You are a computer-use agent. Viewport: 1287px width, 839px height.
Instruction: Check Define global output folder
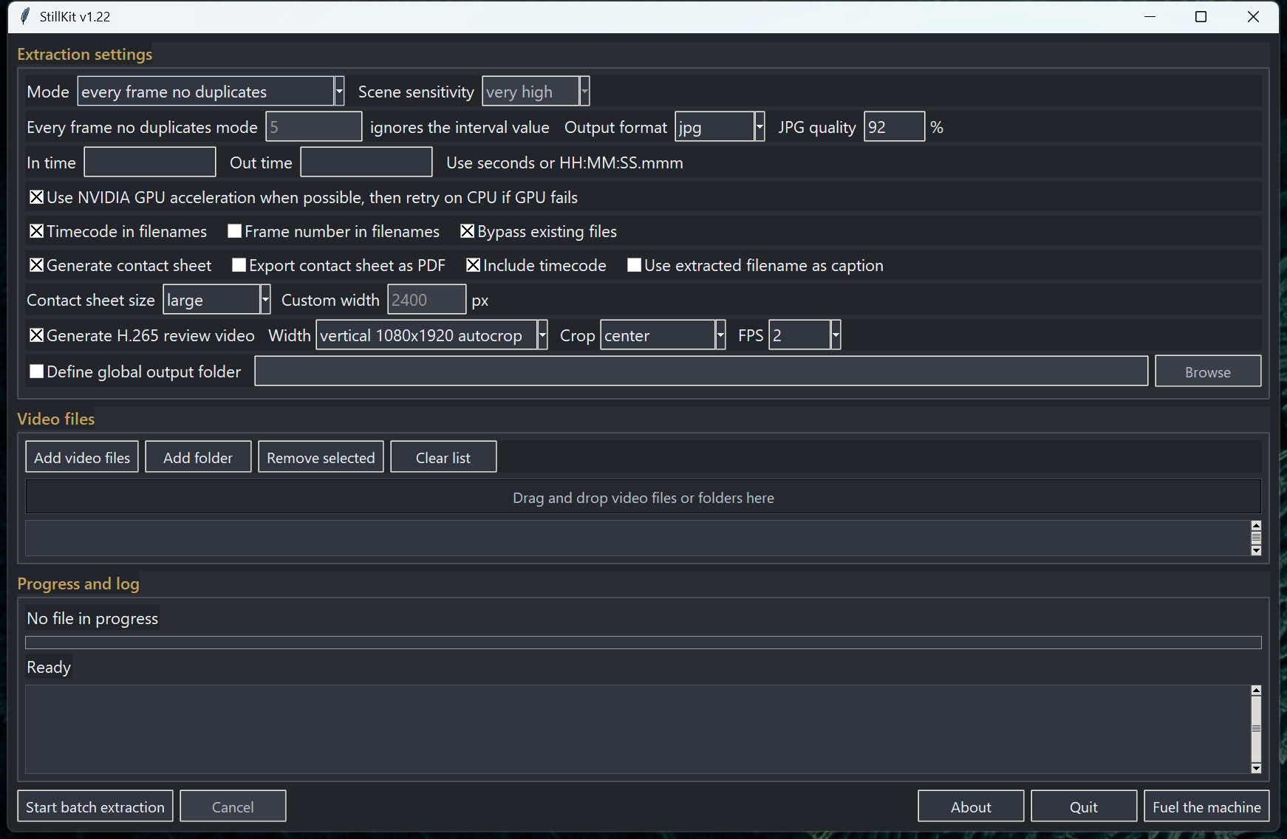point(35,371)
